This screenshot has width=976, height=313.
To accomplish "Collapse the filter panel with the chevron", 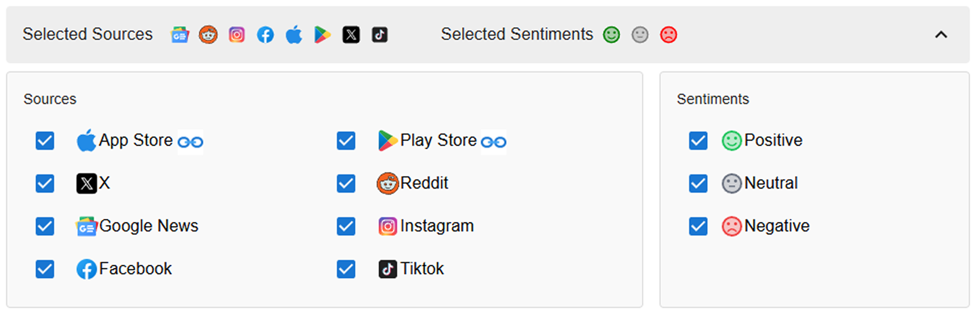I will pos(941,35).
